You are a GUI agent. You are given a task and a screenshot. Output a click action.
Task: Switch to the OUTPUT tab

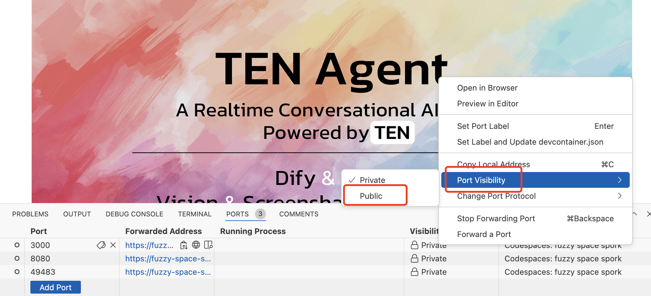77,214
